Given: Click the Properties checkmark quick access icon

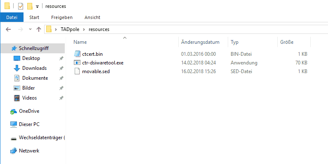Looking at the screenshot, I should [x=21, y=6].
